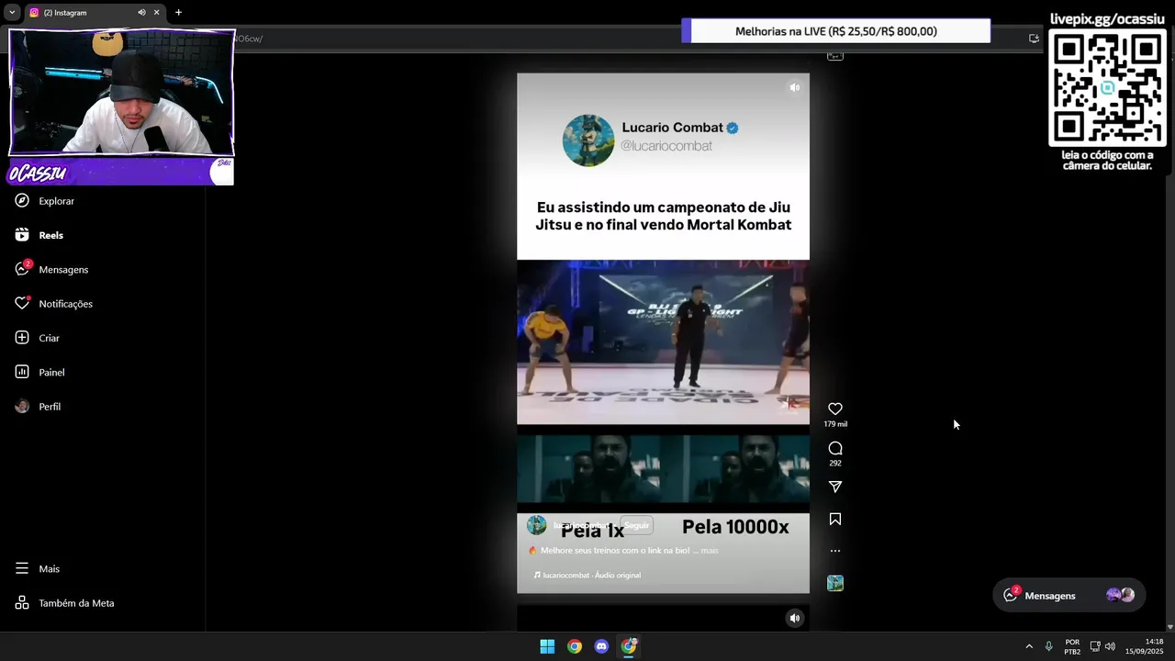Open a new browser tab
Image resolution: width=1175 pixels, height=661 pixels.
tap(178, 13)
